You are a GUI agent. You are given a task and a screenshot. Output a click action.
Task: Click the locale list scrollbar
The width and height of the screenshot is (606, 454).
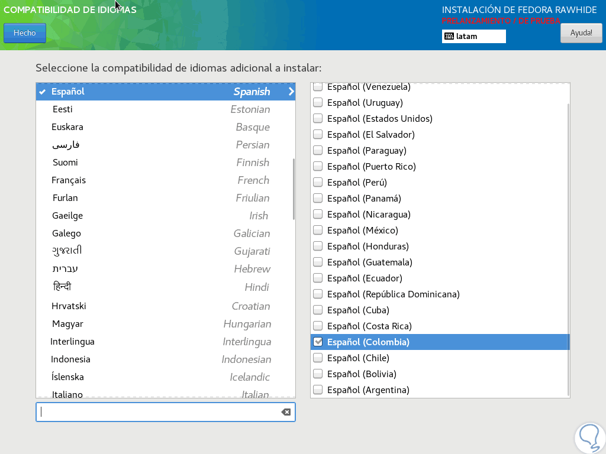click(568, 249)
